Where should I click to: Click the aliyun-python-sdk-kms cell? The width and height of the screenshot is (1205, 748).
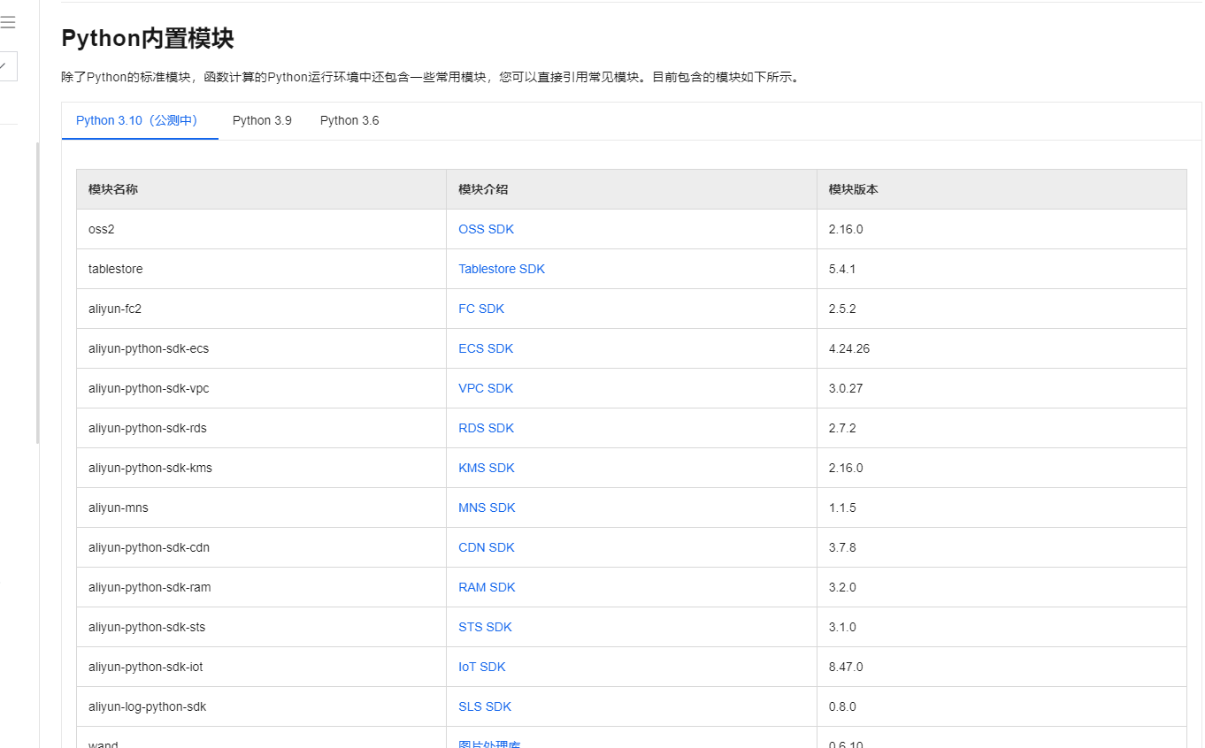(262, 468)
